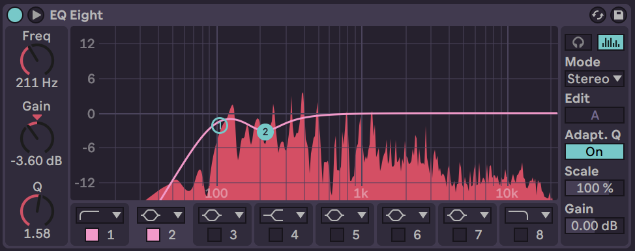Click the EQ Eight title text
The width and height of the screenshot is (635, 251).
(x=76, y=16)
